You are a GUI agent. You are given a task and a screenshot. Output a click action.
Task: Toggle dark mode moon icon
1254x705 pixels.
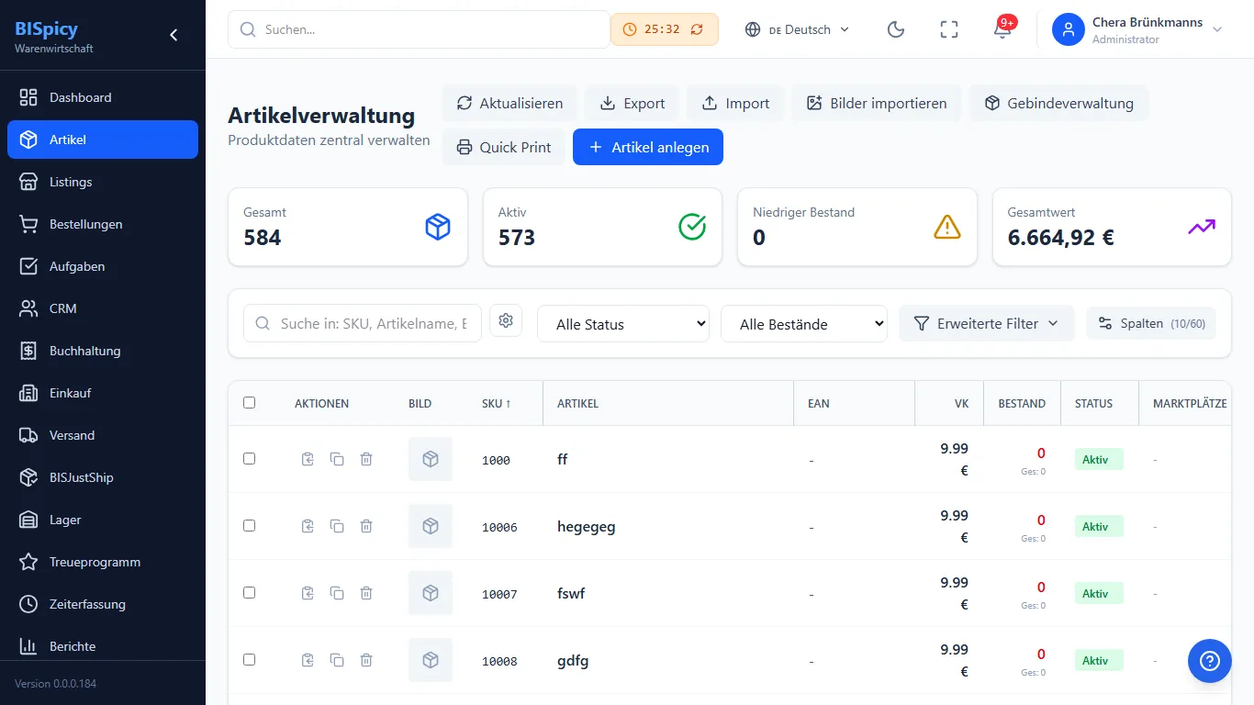(x=896, y=29)
